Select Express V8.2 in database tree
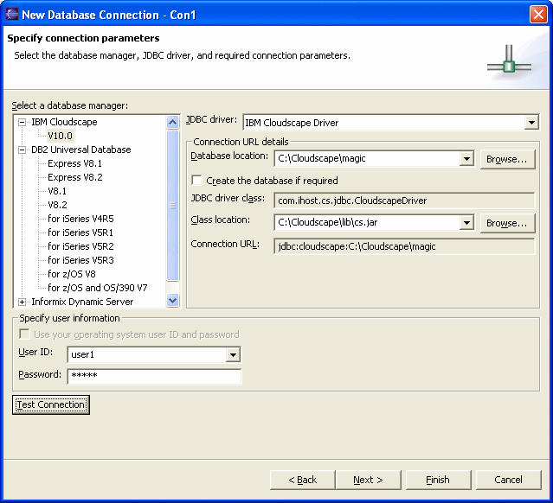The width and height of the screenshot is (553, 503). click(74, 177)
